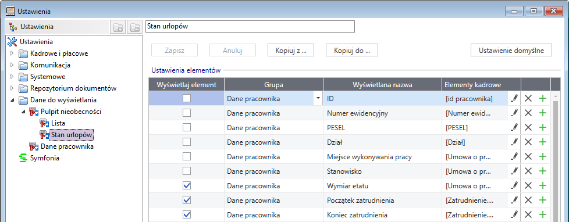Click the new folder icon in sidebar header
This screenshot has width=569, height=222.
click(x=118, y=27)
